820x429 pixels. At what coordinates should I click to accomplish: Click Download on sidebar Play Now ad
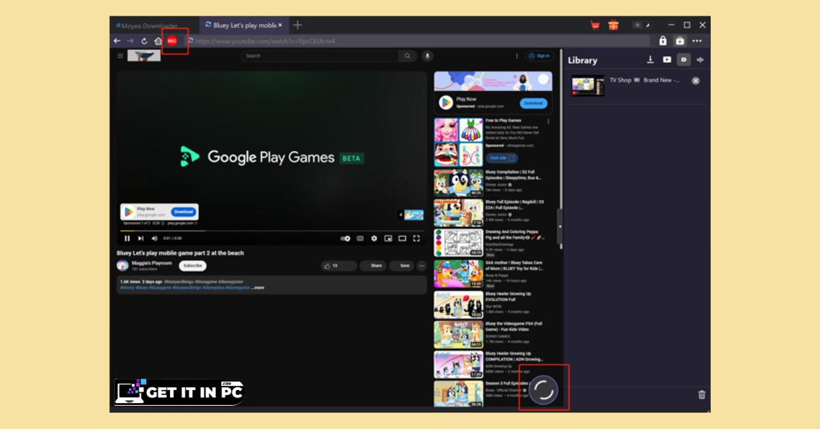534,103
